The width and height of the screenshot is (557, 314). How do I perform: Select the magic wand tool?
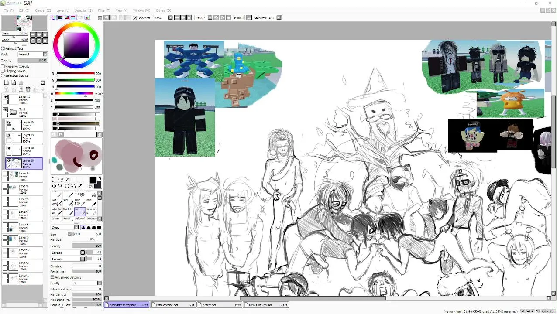point(67,180)
